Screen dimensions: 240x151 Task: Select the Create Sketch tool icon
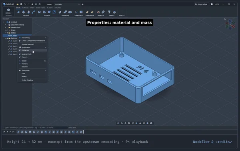[18, 12]
